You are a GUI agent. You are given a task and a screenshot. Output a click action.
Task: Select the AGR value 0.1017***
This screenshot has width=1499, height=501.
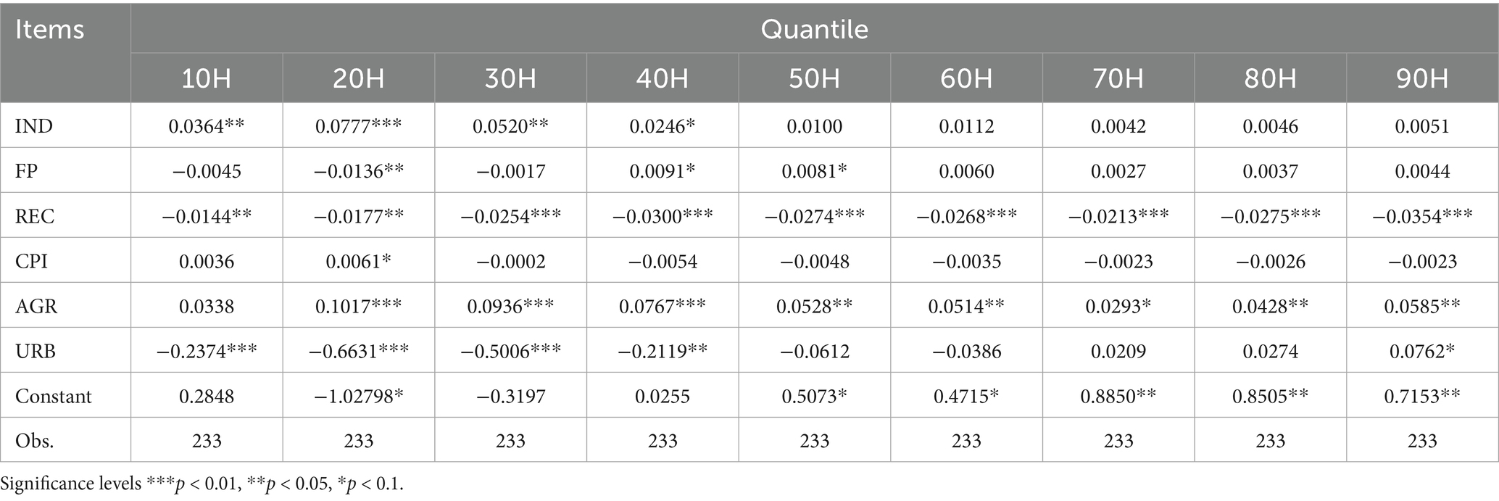pos(358,306)
